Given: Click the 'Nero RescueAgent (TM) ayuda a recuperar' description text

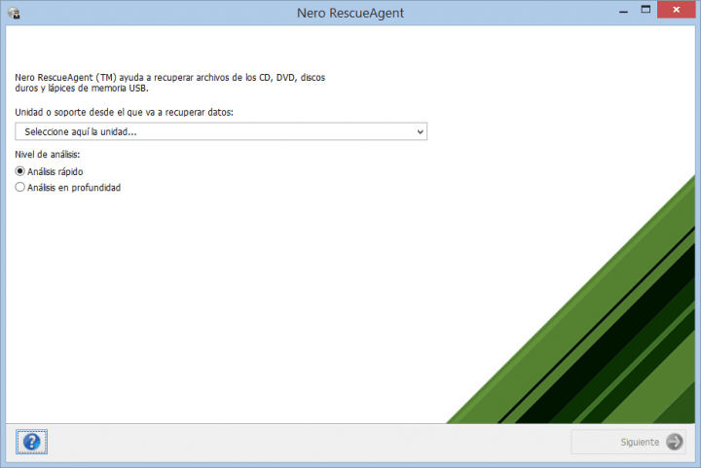Looking at the screenshot, I should point(169,83).
